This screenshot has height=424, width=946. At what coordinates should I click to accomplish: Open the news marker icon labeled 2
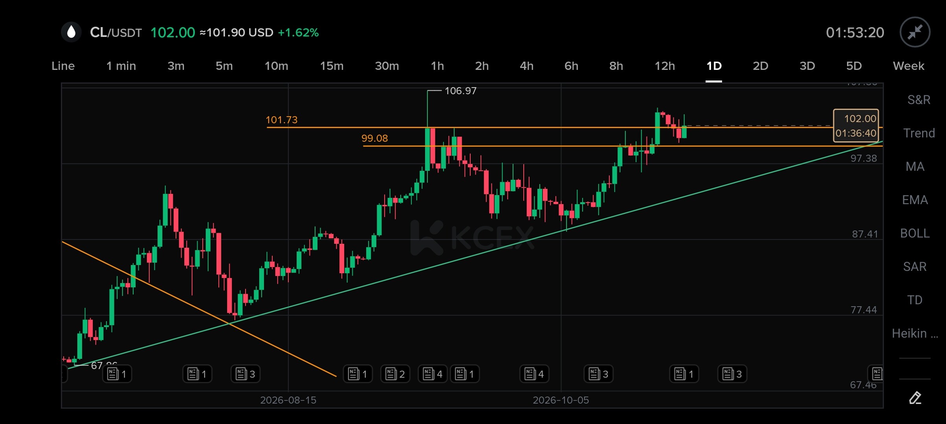pos(395,374)
